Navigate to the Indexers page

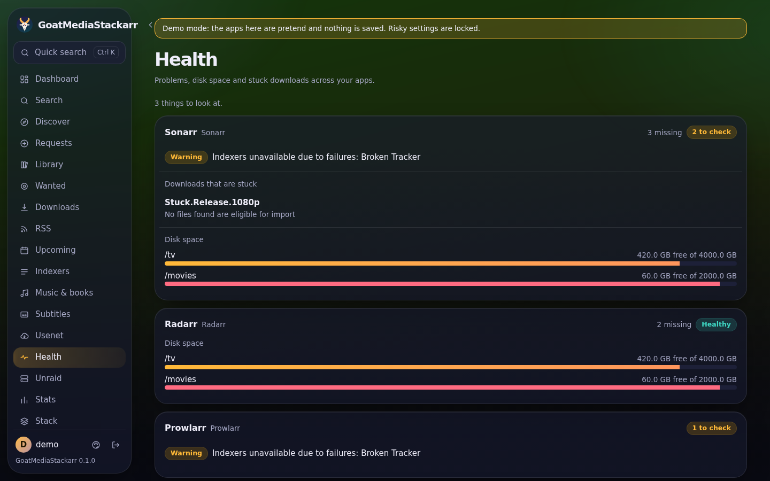70,271
